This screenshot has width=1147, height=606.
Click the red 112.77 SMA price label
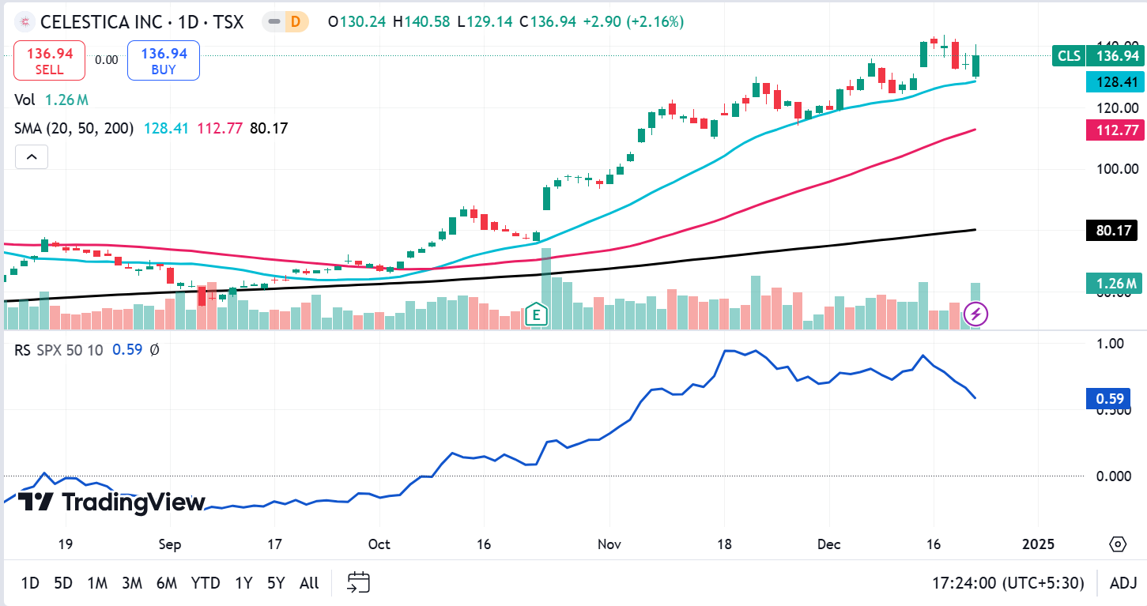tap(1115, 130)
